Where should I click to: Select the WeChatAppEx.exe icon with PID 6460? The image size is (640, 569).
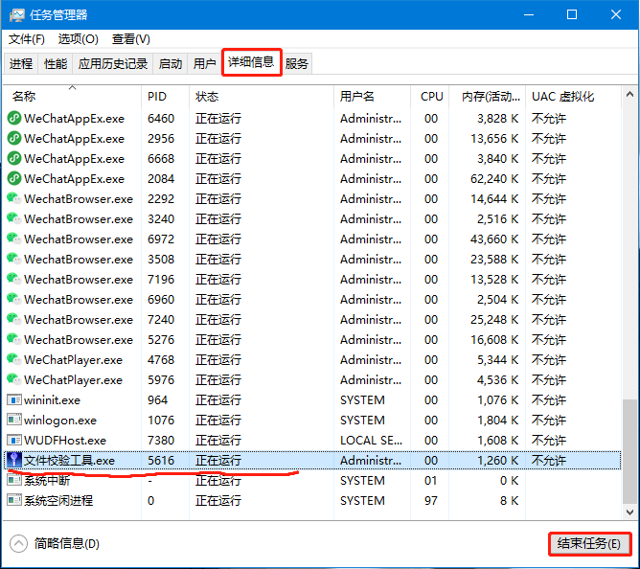[x=14, y=119]
